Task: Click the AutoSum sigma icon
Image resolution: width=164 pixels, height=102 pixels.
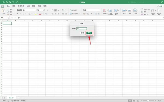Action: [x=142, y=9]
